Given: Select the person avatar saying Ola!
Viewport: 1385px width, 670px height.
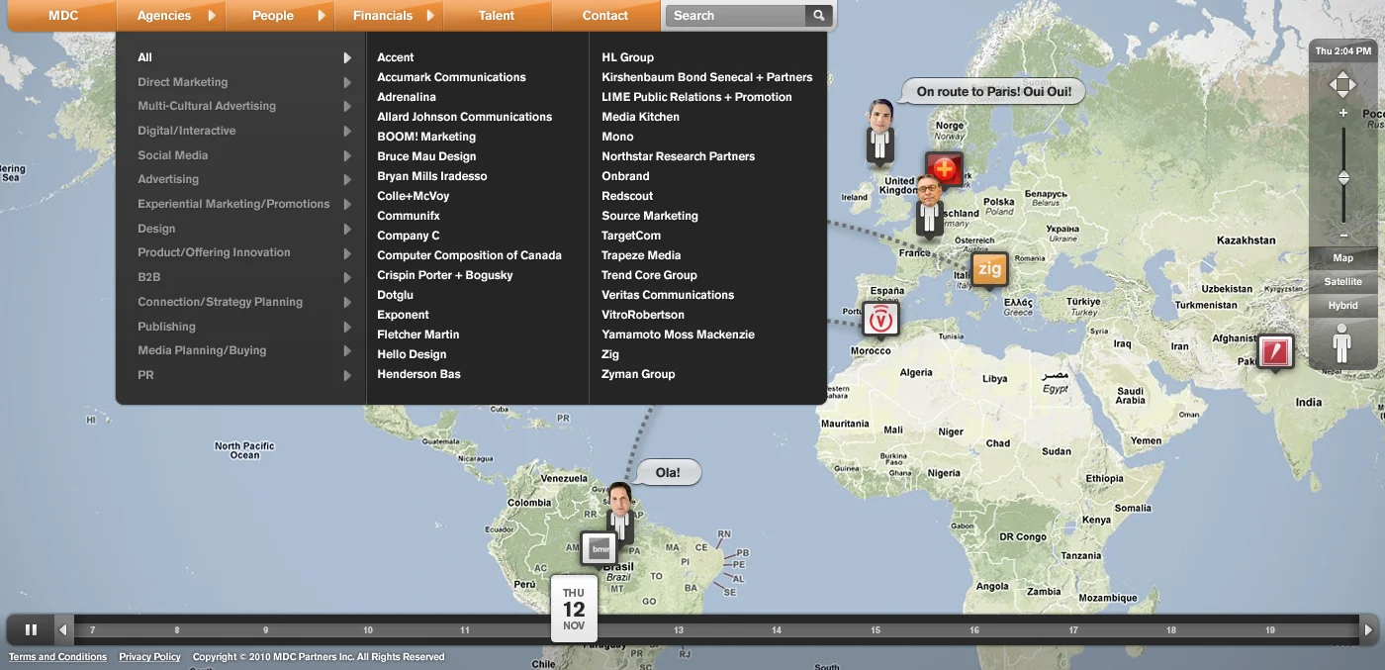Looking at the screenshot, I should point(620,512).
